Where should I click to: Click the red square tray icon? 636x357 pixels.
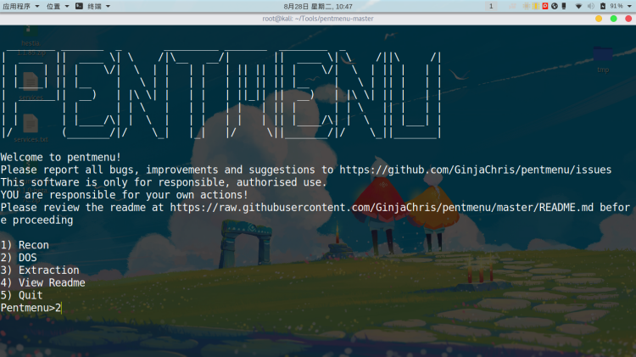(x=544, y=6)
